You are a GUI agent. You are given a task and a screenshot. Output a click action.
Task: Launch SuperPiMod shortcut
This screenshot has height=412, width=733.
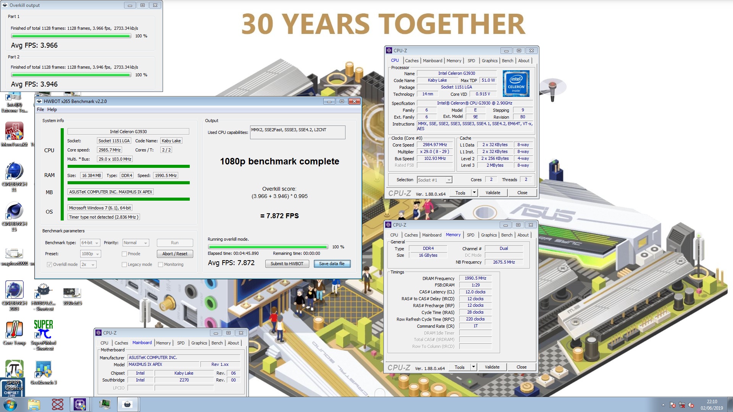pyautogui.click(x=43, y=335)
